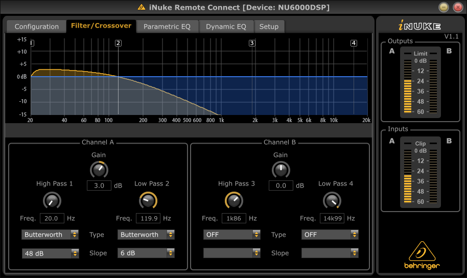467x278 pixels.
Task: Click the Low Pass 2 frequency knob
Action: pos(148,200)
